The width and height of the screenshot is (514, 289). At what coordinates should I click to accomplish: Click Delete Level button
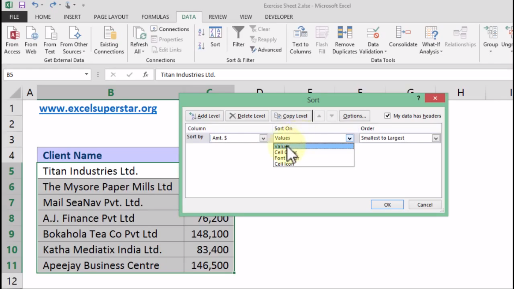tap(247, 116)
